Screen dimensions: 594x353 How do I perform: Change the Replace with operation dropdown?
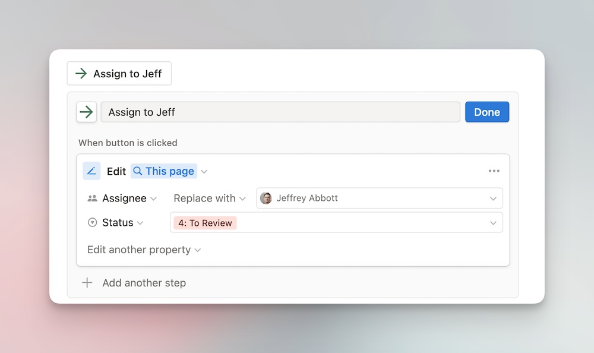210,198
